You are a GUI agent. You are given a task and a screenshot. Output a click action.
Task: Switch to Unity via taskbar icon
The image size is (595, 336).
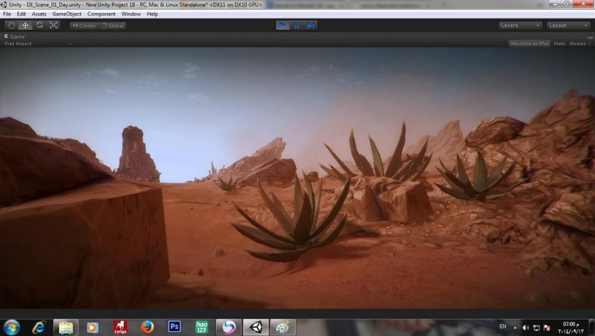pos(256,327)
